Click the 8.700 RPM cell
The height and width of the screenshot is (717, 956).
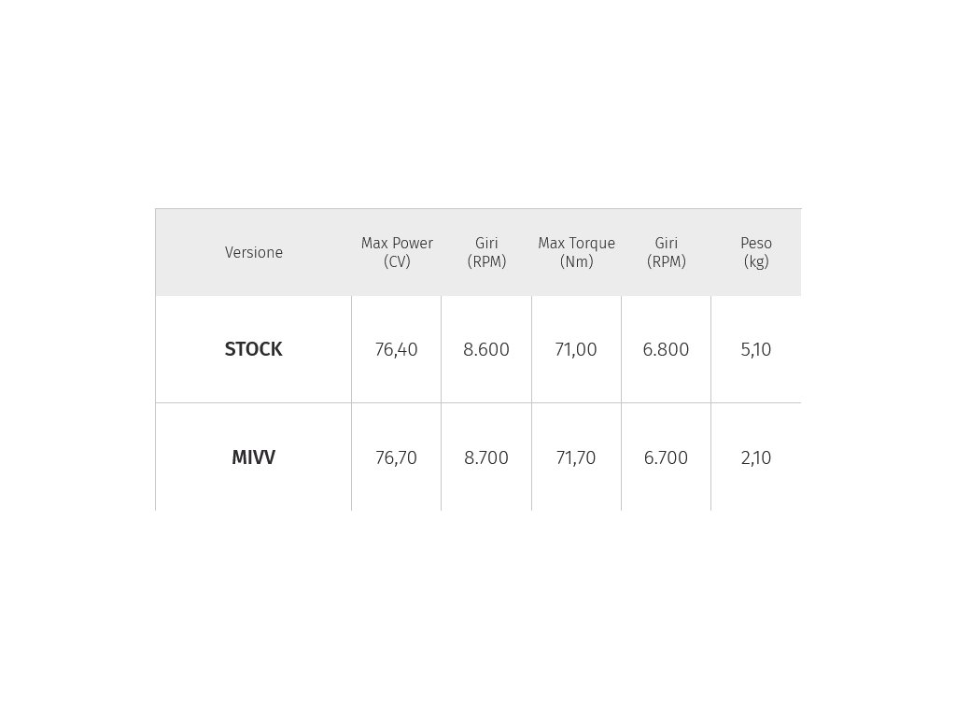tap(485, 457)
